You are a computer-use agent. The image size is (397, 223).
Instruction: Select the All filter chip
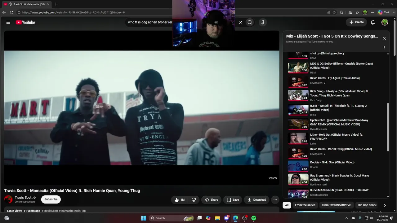(x=287, y=205)
